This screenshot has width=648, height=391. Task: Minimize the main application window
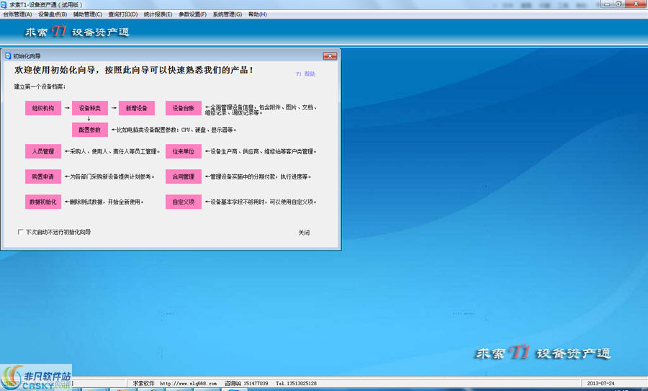[607, 4]
